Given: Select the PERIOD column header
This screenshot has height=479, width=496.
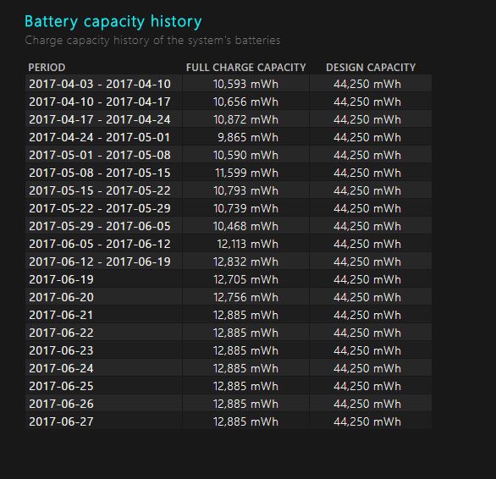Looking at the screenshot, I should (47, 68).
